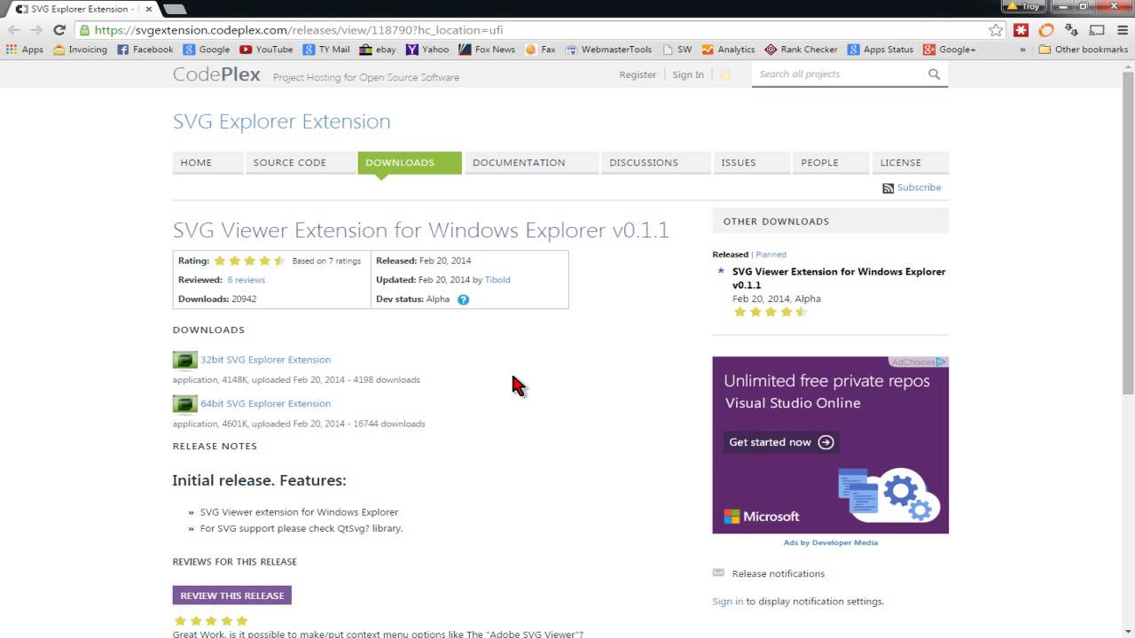This screenshot has height=638, width=1135.
Task: Click Sign in to display notification settings
Action: pyautogui.click(x=728, y=602)
